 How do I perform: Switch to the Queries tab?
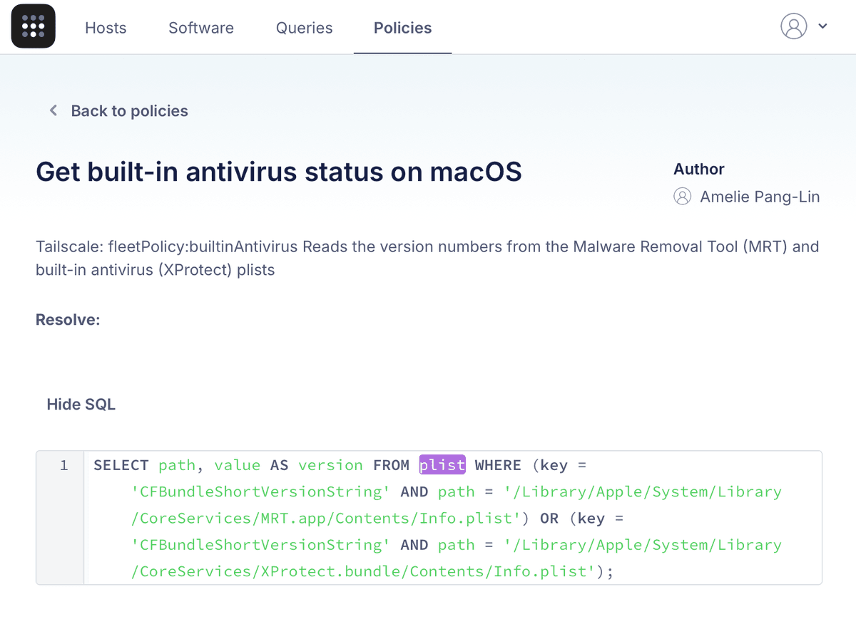pyautogui.click(x=305, y=28)
